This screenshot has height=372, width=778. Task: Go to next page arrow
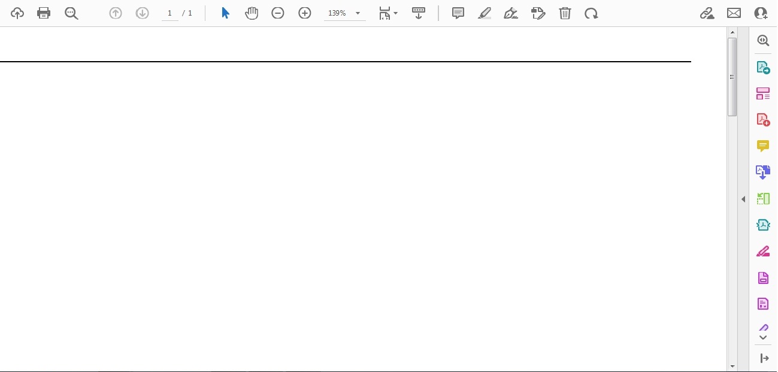pyautogui.click(x=142, y=13)
